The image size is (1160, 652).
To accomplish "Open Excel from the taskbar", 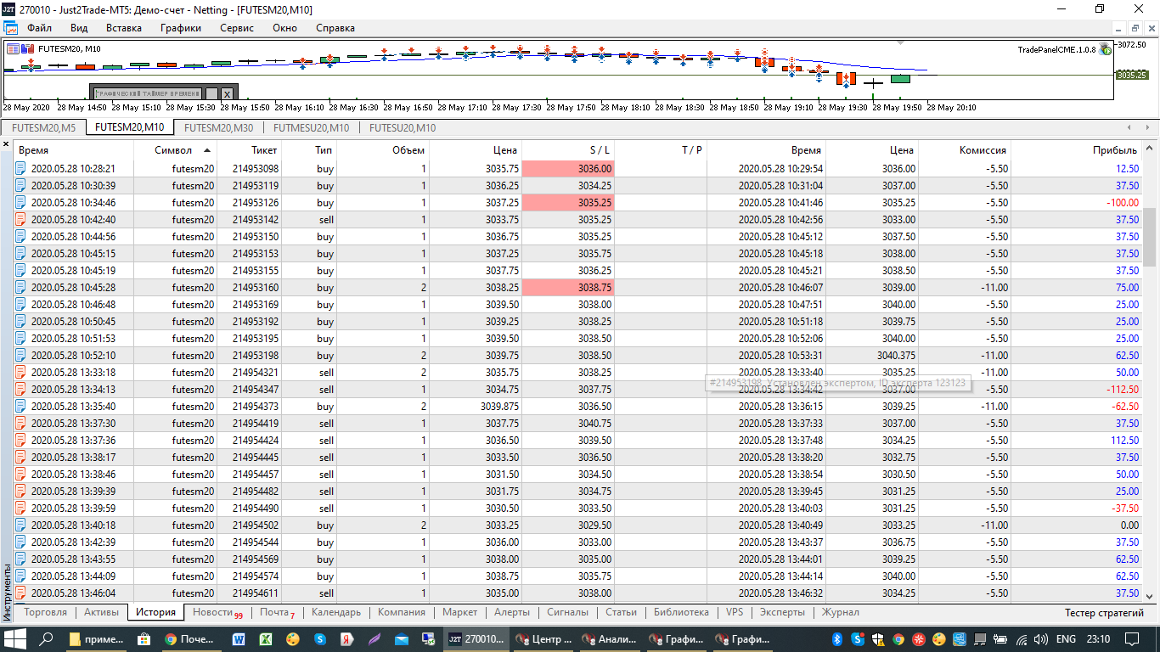I will coord(266,638).
